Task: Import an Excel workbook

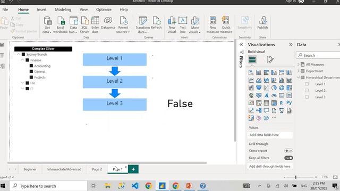Action: 61,25
